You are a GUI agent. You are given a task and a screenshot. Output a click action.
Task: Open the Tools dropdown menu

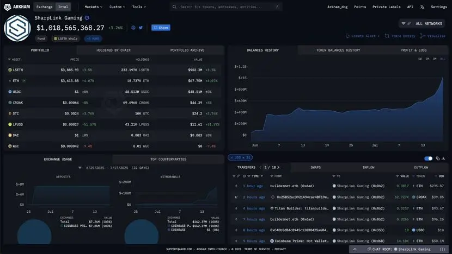[x=139, y=7]
